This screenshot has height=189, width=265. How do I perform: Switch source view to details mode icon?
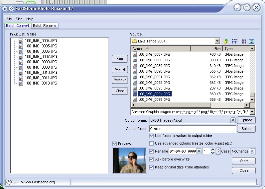tap(243, 41)
